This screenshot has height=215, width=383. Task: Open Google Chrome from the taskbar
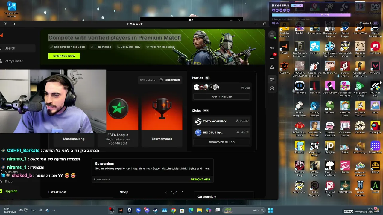coord(173,210)
